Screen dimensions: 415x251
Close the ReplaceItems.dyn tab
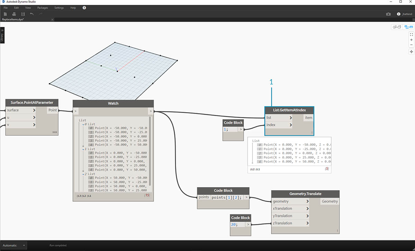(x=53, y=20)
